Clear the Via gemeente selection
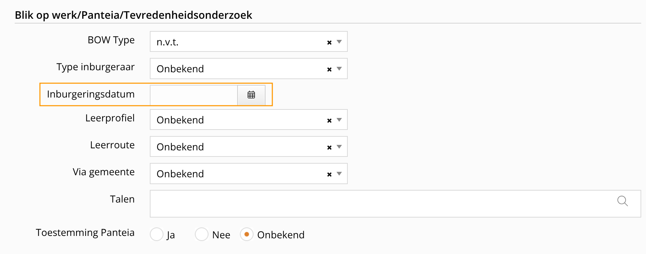Image resolution: width=646 pixels, height=254 pixels. (x=329, y=174)
